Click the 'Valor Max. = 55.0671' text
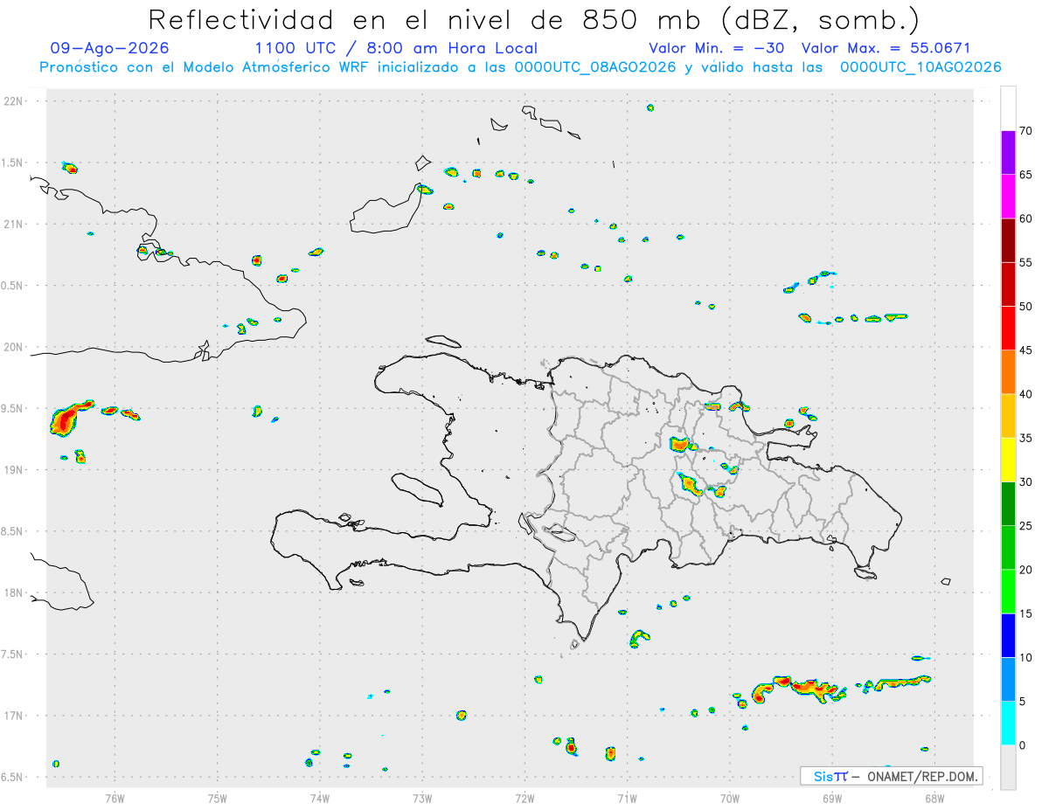 (886, 48)
